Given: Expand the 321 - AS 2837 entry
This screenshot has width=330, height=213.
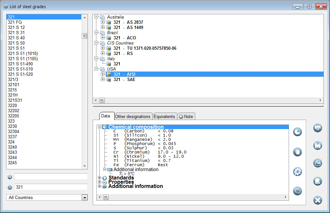Looking at the screenshot, I should pos(103,22).
